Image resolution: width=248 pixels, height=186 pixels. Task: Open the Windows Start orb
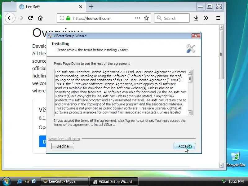coord(6,181)
